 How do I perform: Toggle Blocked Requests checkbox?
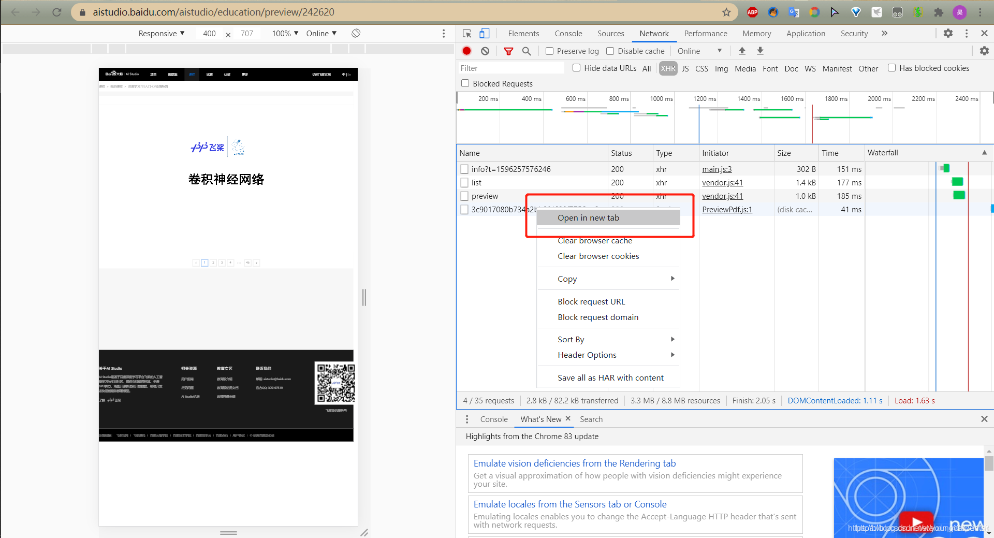coord(465,83)
